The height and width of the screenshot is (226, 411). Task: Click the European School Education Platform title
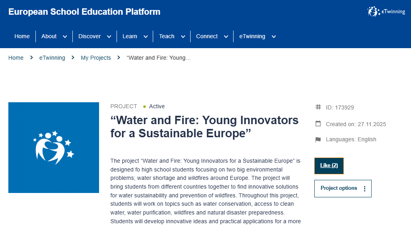pos(84,12)
